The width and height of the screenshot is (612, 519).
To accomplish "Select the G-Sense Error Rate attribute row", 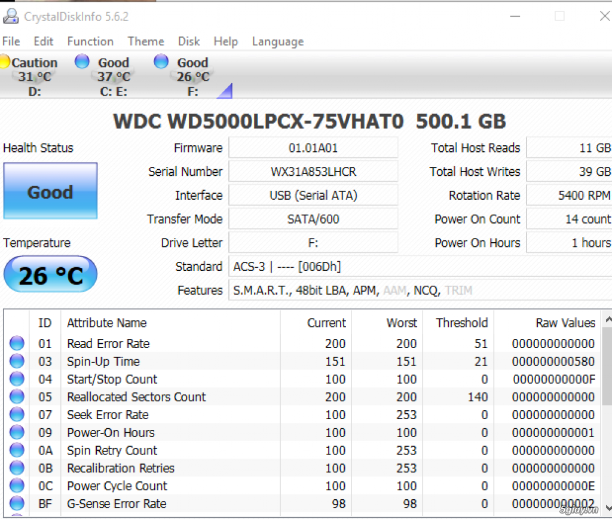I will (x=303, y=503).
